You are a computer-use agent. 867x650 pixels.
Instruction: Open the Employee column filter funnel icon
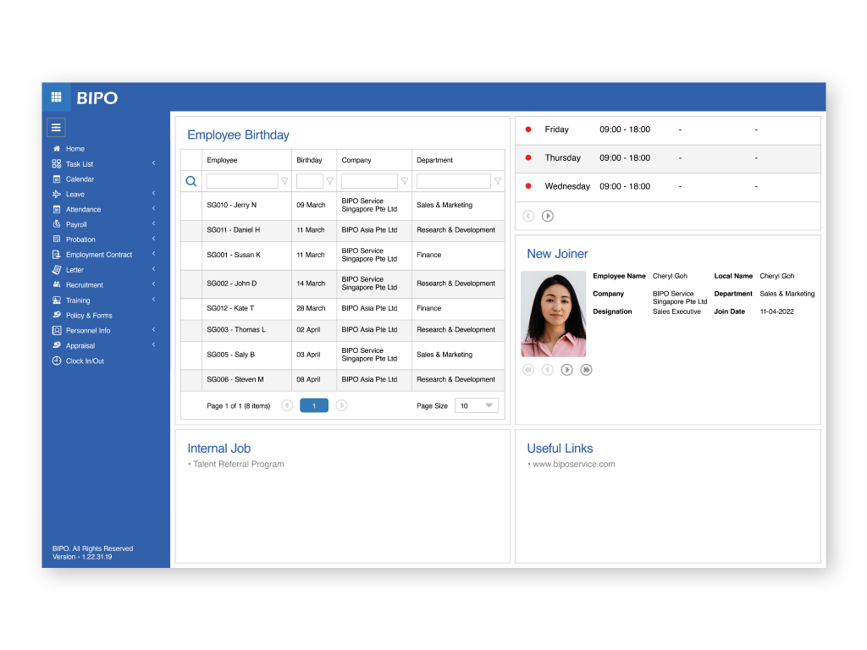tap(284, 181)
